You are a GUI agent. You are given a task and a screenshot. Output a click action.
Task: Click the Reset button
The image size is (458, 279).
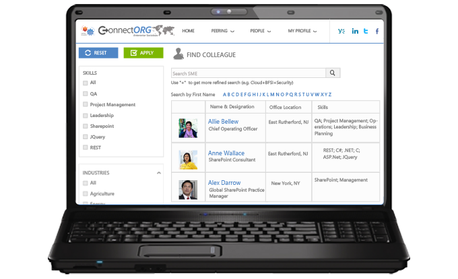(98, 52)
